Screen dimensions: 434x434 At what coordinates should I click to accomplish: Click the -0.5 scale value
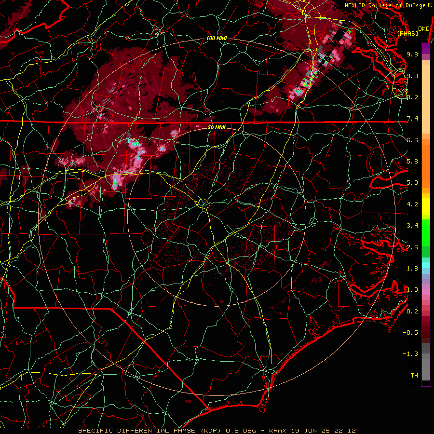411,333
